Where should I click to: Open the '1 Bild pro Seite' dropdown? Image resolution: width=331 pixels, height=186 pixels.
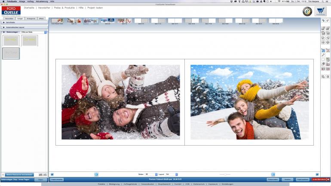click(x=34, y=32)
